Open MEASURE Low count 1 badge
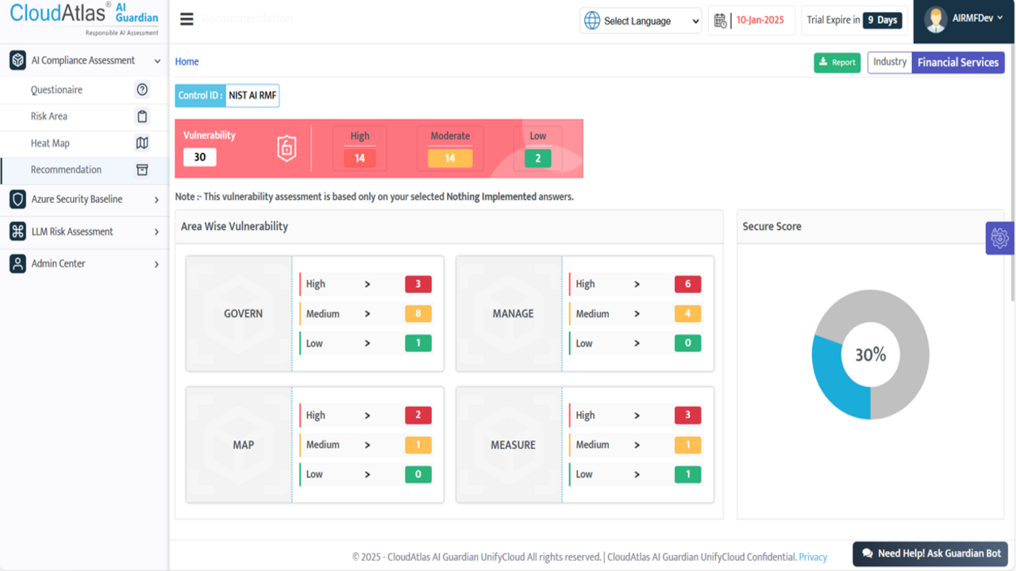The width and height of the screenshot is (1016, 571). [687, 474]
